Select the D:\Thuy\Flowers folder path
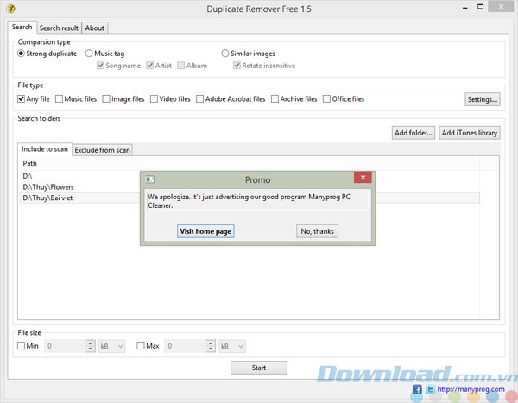 coord(48,186)
